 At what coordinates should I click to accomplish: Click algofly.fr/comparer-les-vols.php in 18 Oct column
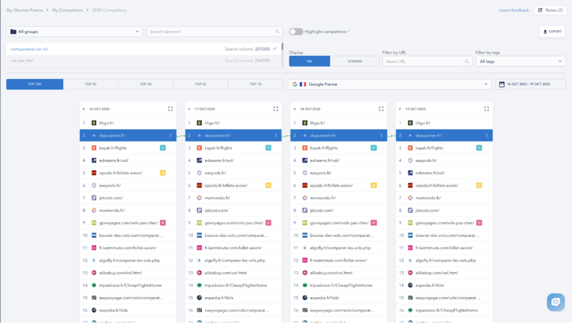[x=340, y=248]
